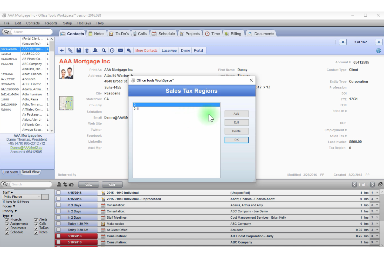Open priority dropdown on Cost Management Services row
The width and height of the screenshot is (384, 256).
(x=374, y=218)
